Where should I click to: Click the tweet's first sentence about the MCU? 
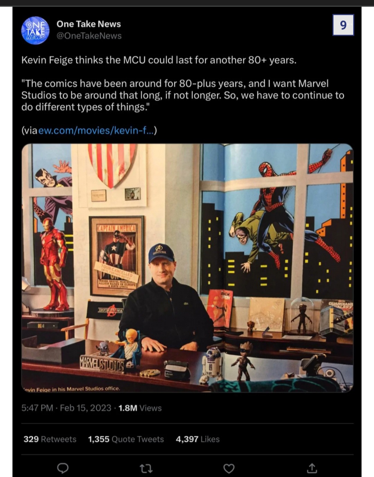pos(159,60)
